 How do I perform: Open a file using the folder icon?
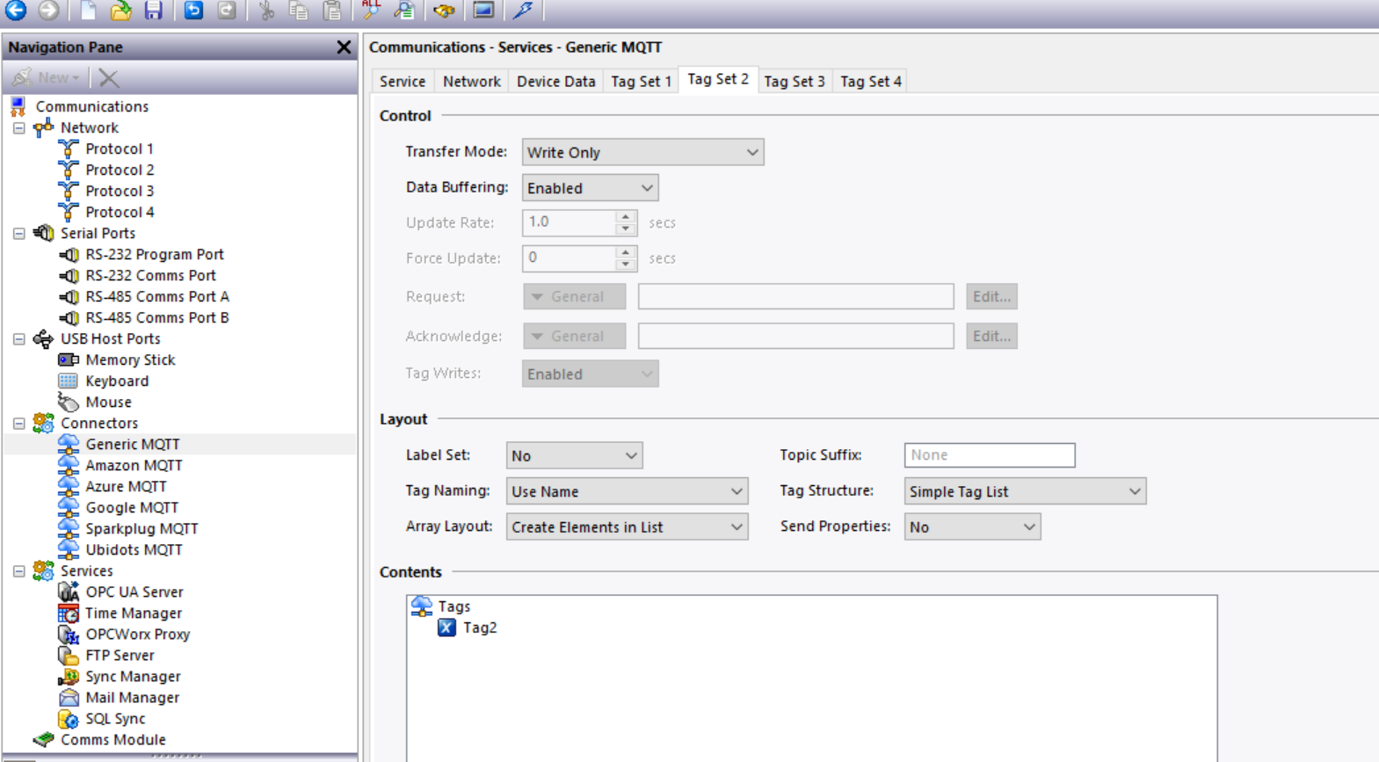pyautogui.click(x=121, y=10)
